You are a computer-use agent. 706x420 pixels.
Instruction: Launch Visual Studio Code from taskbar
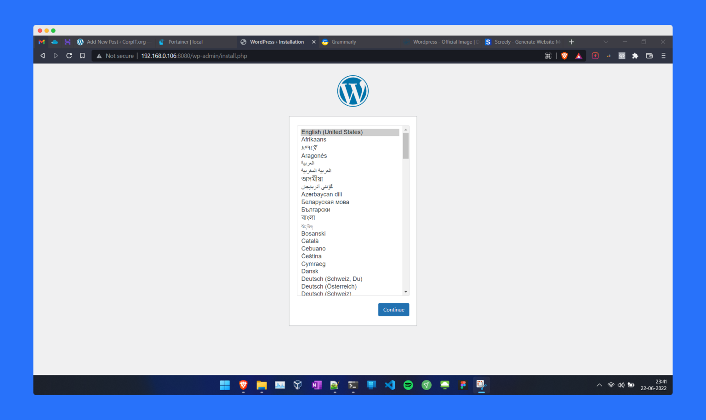pyautogui.click(x=390, y=385)
